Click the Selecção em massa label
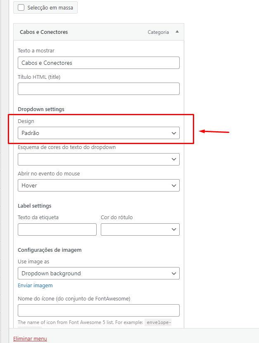This screenshot has height=343, width=259. pyautogui.click(x=50, y=8)
